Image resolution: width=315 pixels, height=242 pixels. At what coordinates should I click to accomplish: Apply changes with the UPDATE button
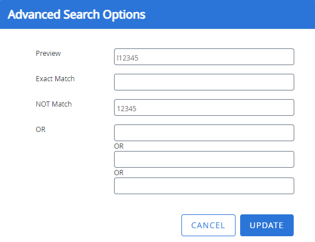(x=267, y=225)
